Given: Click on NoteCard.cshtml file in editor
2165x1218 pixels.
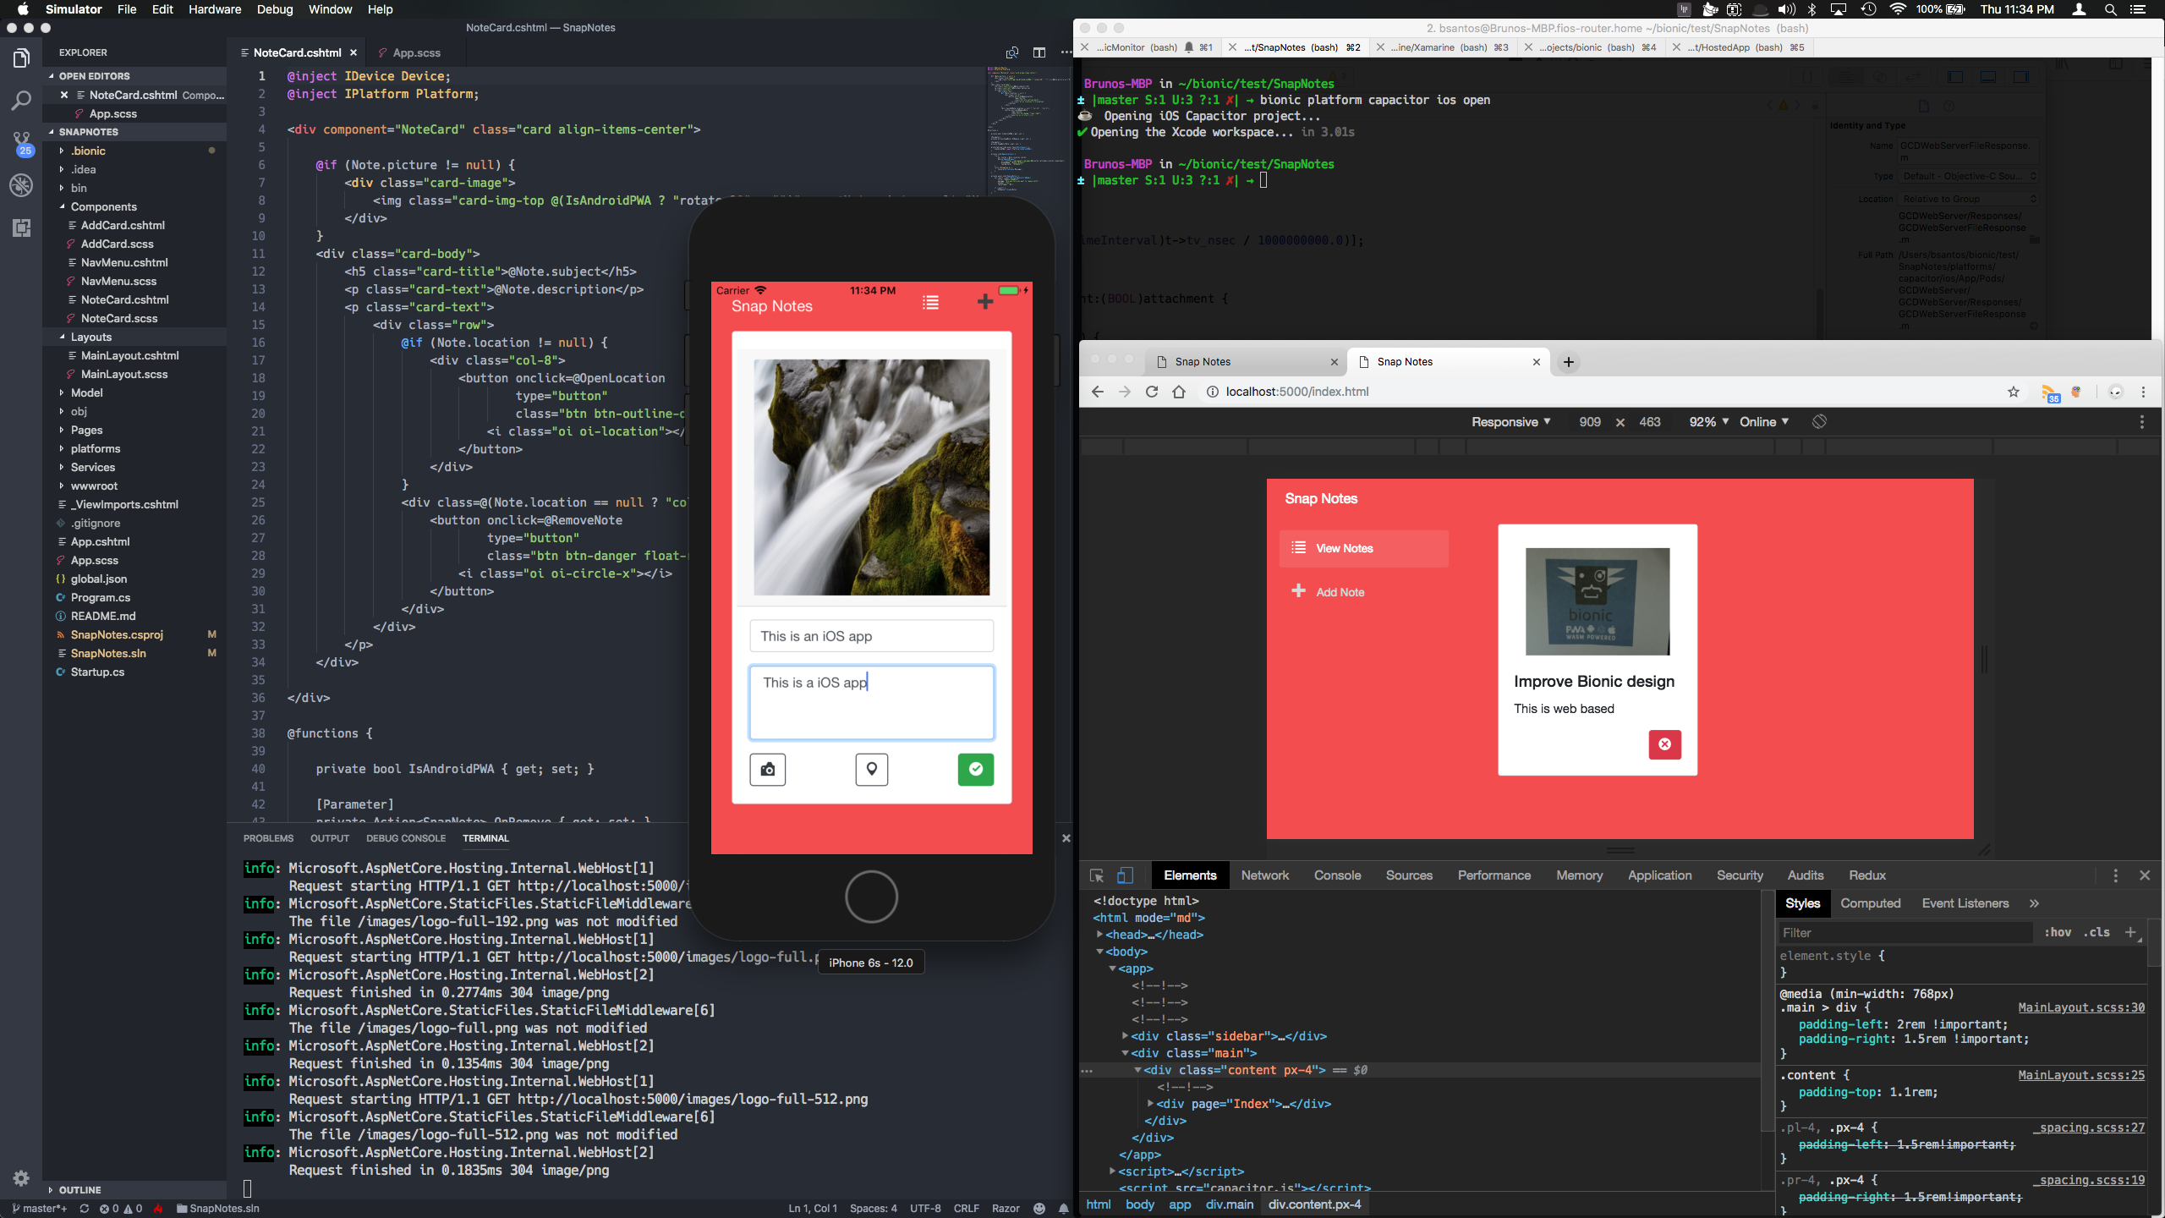Looking at the screenshot, I should click(293, 52).
